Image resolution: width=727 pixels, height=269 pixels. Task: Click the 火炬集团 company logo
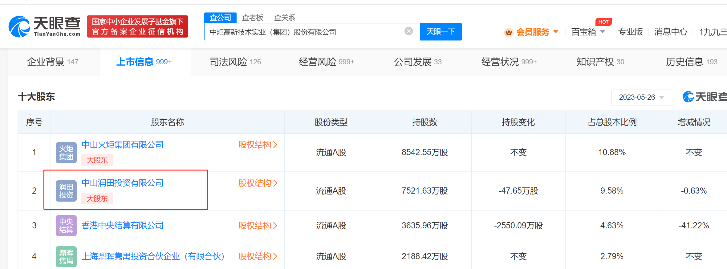tap(66, 153)
